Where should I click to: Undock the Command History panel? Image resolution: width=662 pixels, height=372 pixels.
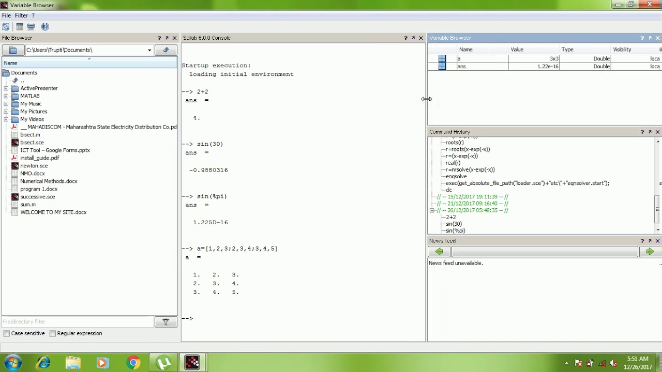(x=650, y=132)
